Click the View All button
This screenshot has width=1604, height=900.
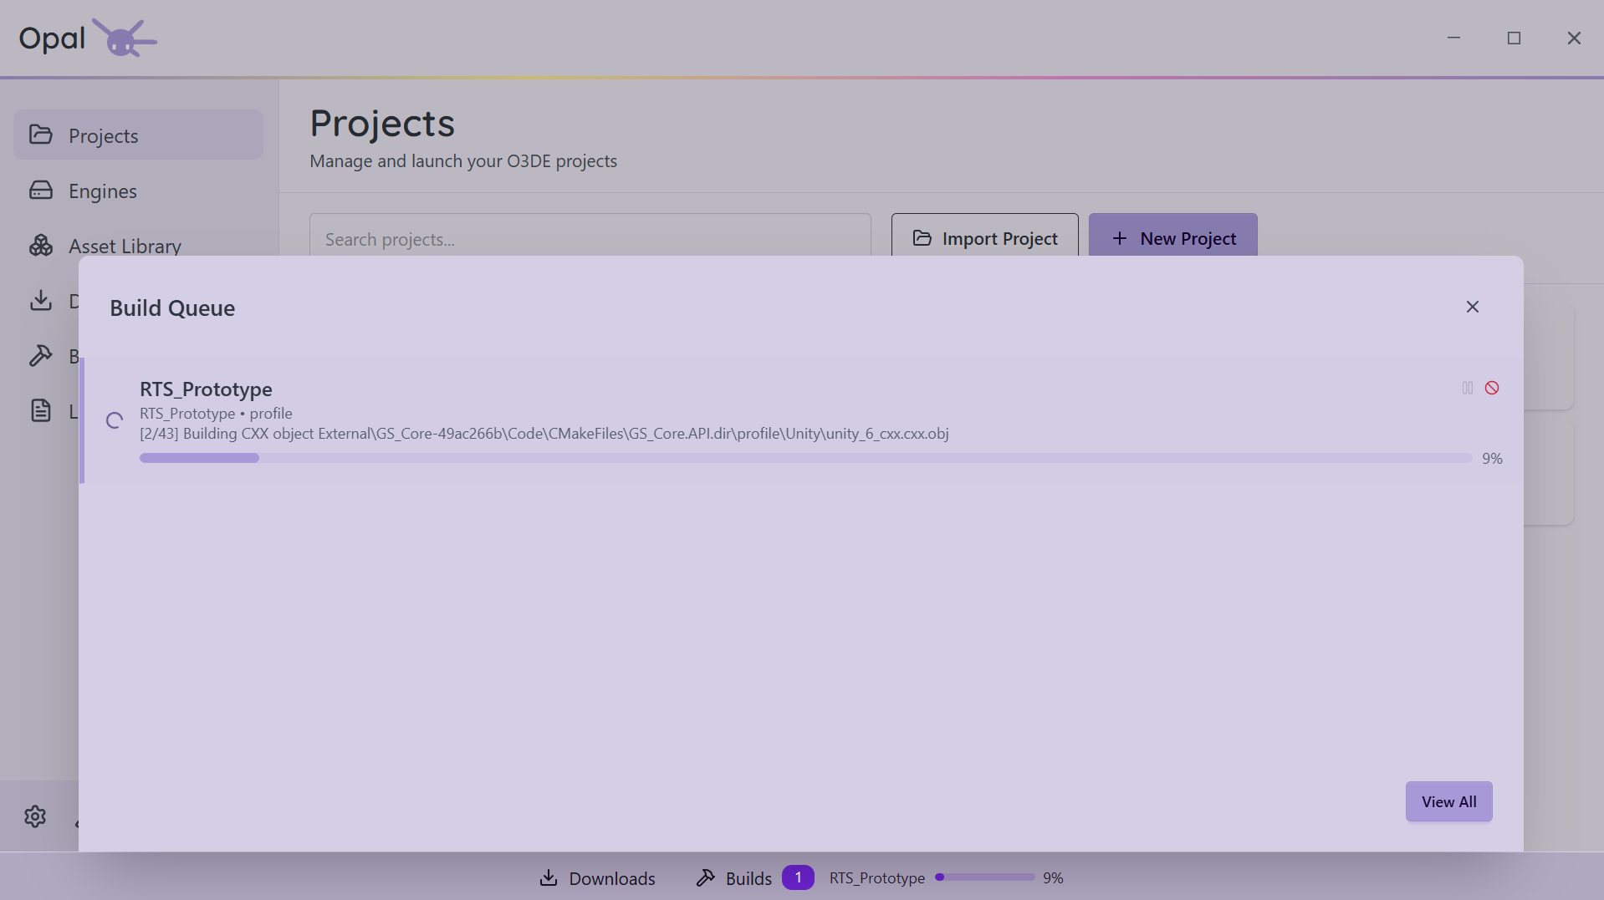(x=1449, y=801)
